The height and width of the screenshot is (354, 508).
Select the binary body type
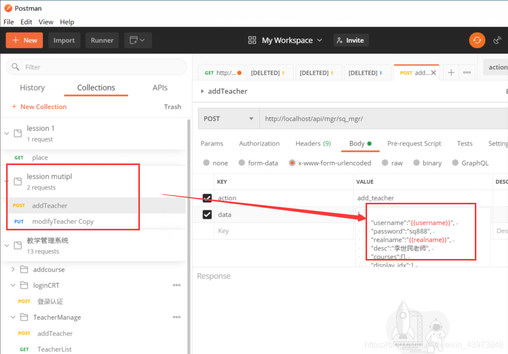click(416, 163)
